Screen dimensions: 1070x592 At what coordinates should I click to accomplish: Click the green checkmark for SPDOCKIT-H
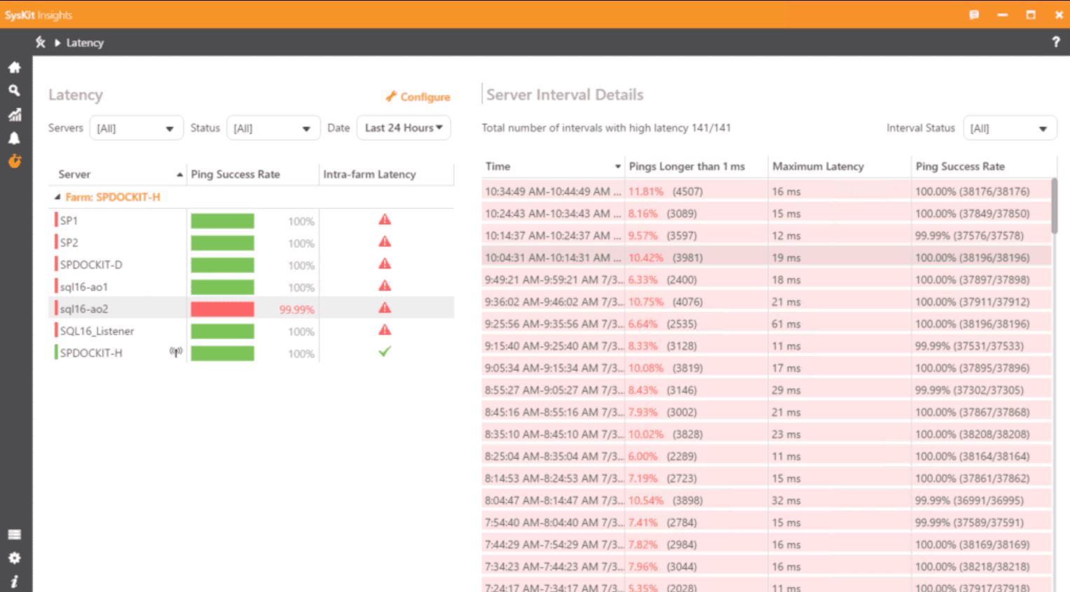(x=385, y=352)
